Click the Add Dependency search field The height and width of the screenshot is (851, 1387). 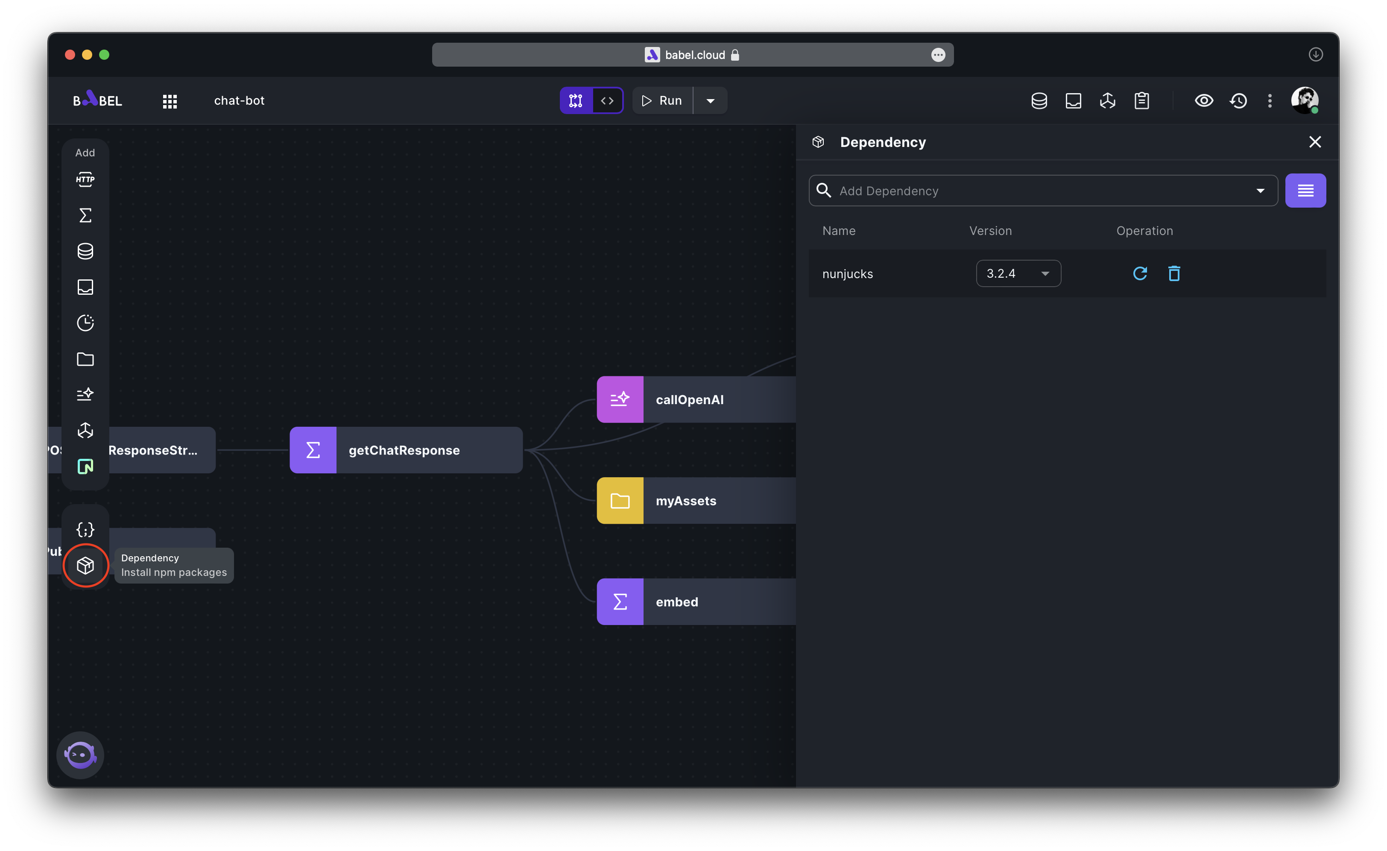click(x=1036, y=191)
